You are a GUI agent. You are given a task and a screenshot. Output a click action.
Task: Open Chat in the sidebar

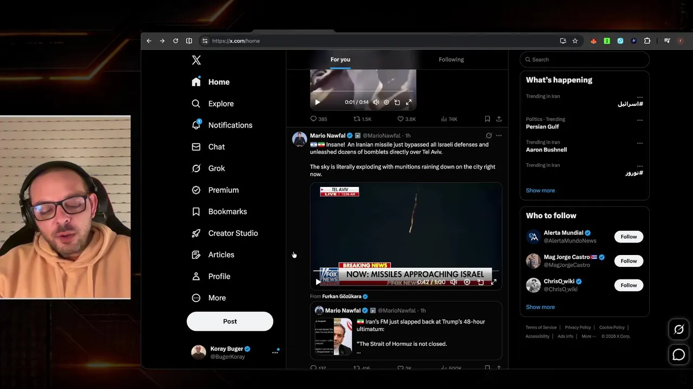(x=208, y=147)
